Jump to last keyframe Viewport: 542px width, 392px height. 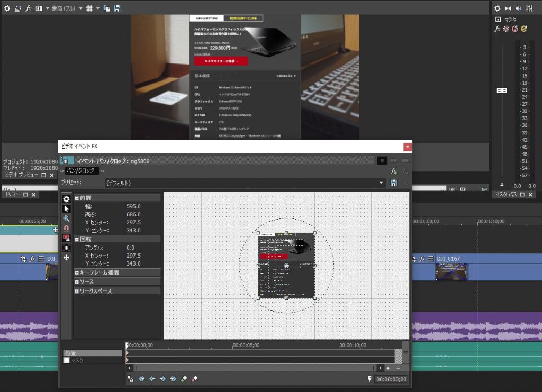[x=173, y=379]
